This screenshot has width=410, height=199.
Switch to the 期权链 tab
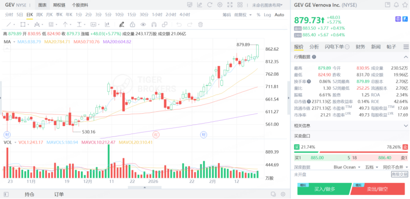tap(59, 5)
